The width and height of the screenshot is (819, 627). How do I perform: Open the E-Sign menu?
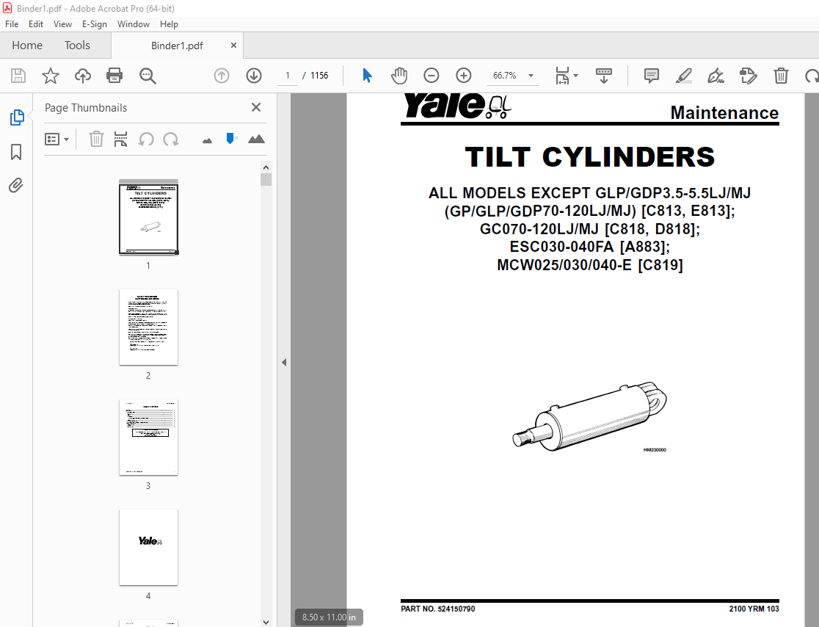pyautogui.click(x=94, y=24)
